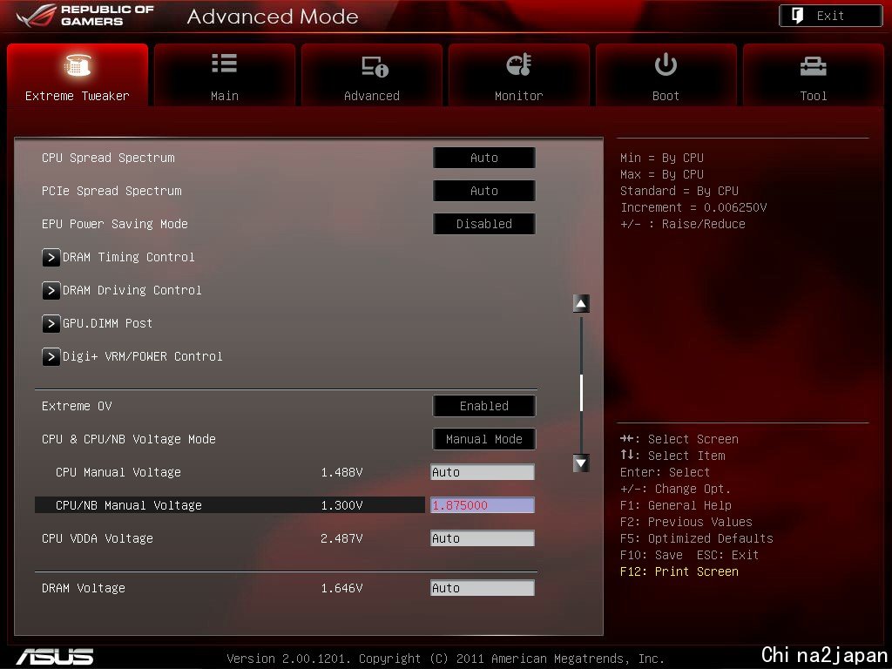Click the Tool tab drive icon

[814, 66]
